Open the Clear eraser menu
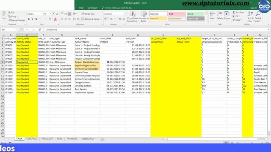The image size is (271, 152). [237, 20]
